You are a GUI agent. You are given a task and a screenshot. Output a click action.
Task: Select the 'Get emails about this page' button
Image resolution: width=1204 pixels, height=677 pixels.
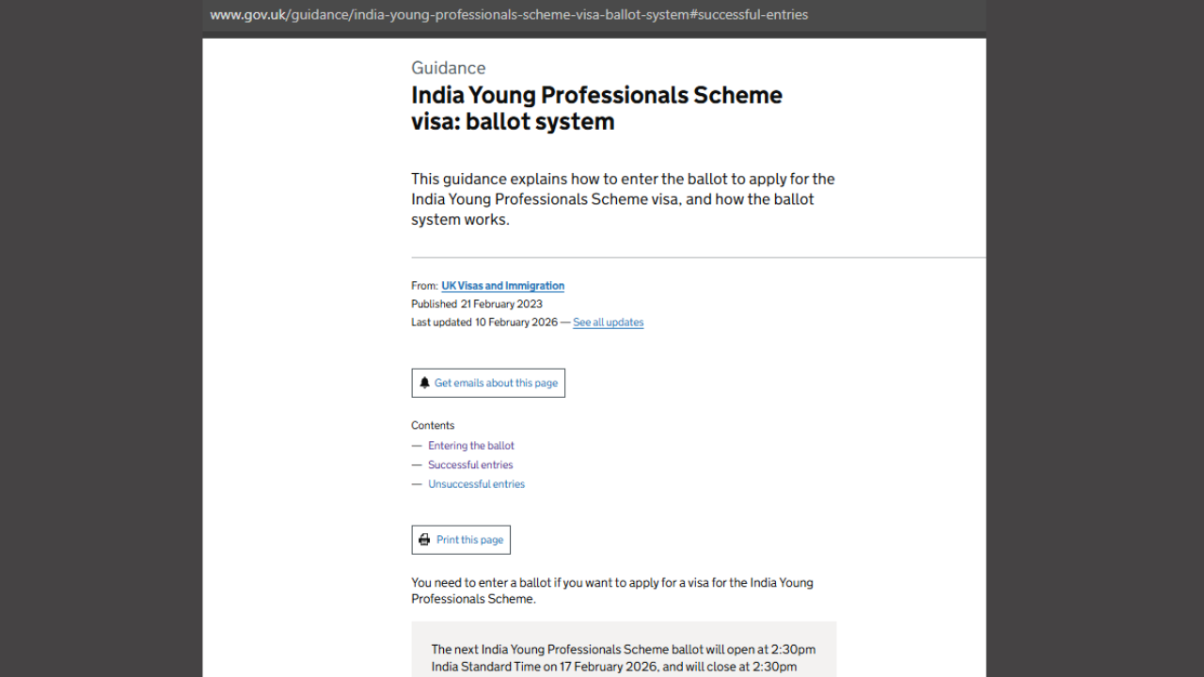[x=488, y=383]
